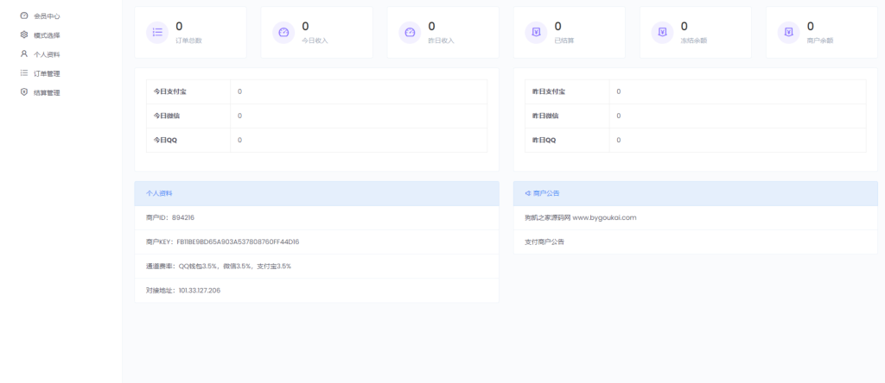
Task: Click the 已结算 label
Action: pos(564,41)
